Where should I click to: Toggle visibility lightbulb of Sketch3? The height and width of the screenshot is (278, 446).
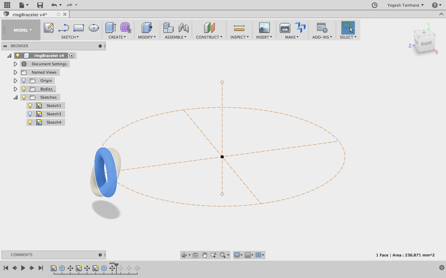click(x=30, y=114)
